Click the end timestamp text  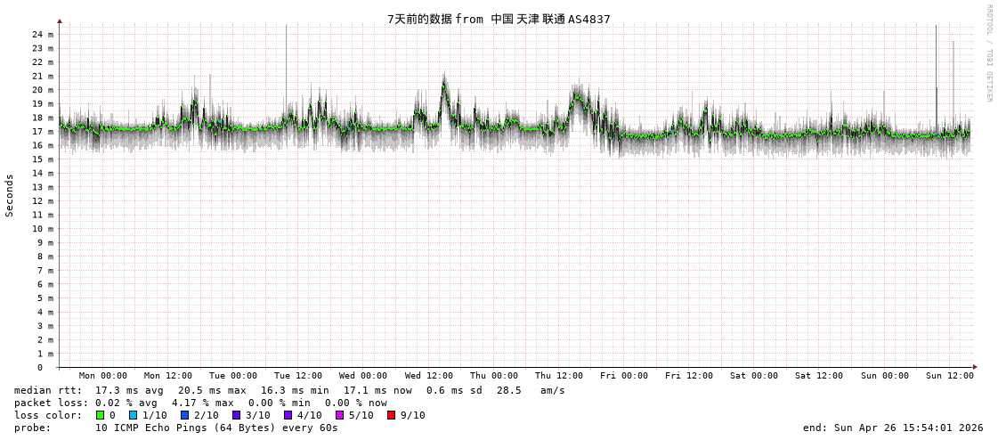(893, 428)
